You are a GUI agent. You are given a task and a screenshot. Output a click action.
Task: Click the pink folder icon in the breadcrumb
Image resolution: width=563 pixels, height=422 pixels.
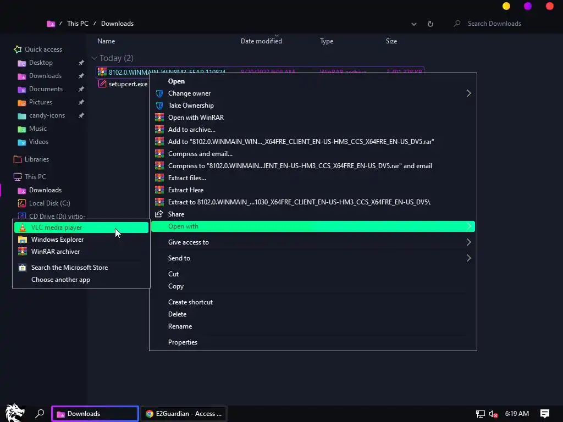(51, 24)
